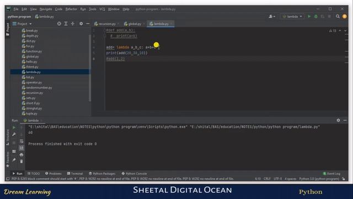Open the Problems tool window
Image resolution: width=353 pixels, height=199 pixels.
coord(54,174)
